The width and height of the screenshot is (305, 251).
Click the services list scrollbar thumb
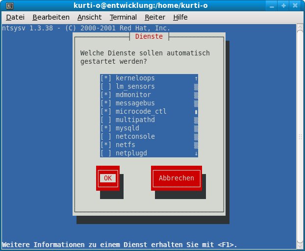pyautogui.click(x=196, y=112)
